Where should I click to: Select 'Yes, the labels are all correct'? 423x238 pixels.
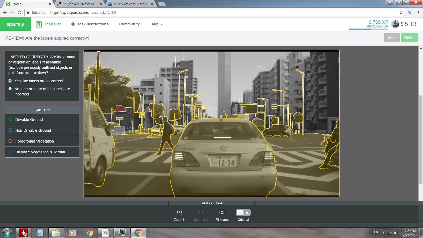tap(10, 81)
